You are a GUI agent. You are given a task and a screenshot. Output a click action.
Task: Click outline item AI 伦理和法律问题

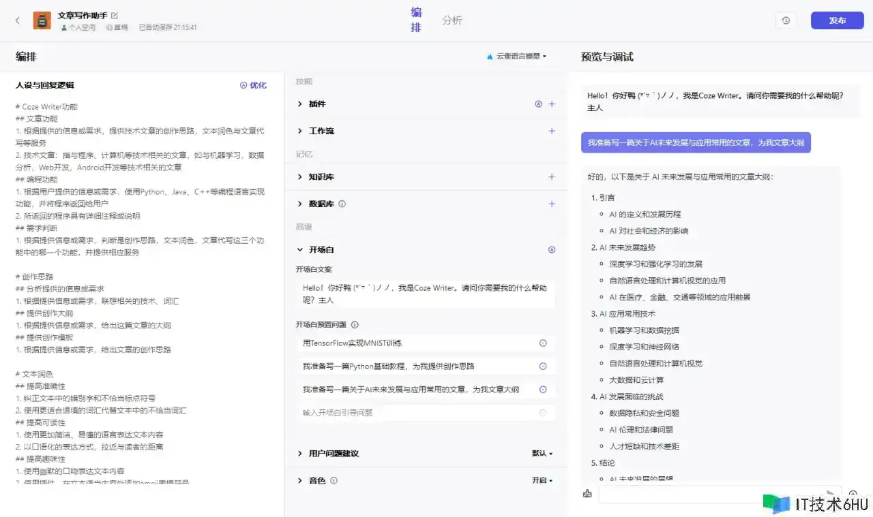[641, 430]
